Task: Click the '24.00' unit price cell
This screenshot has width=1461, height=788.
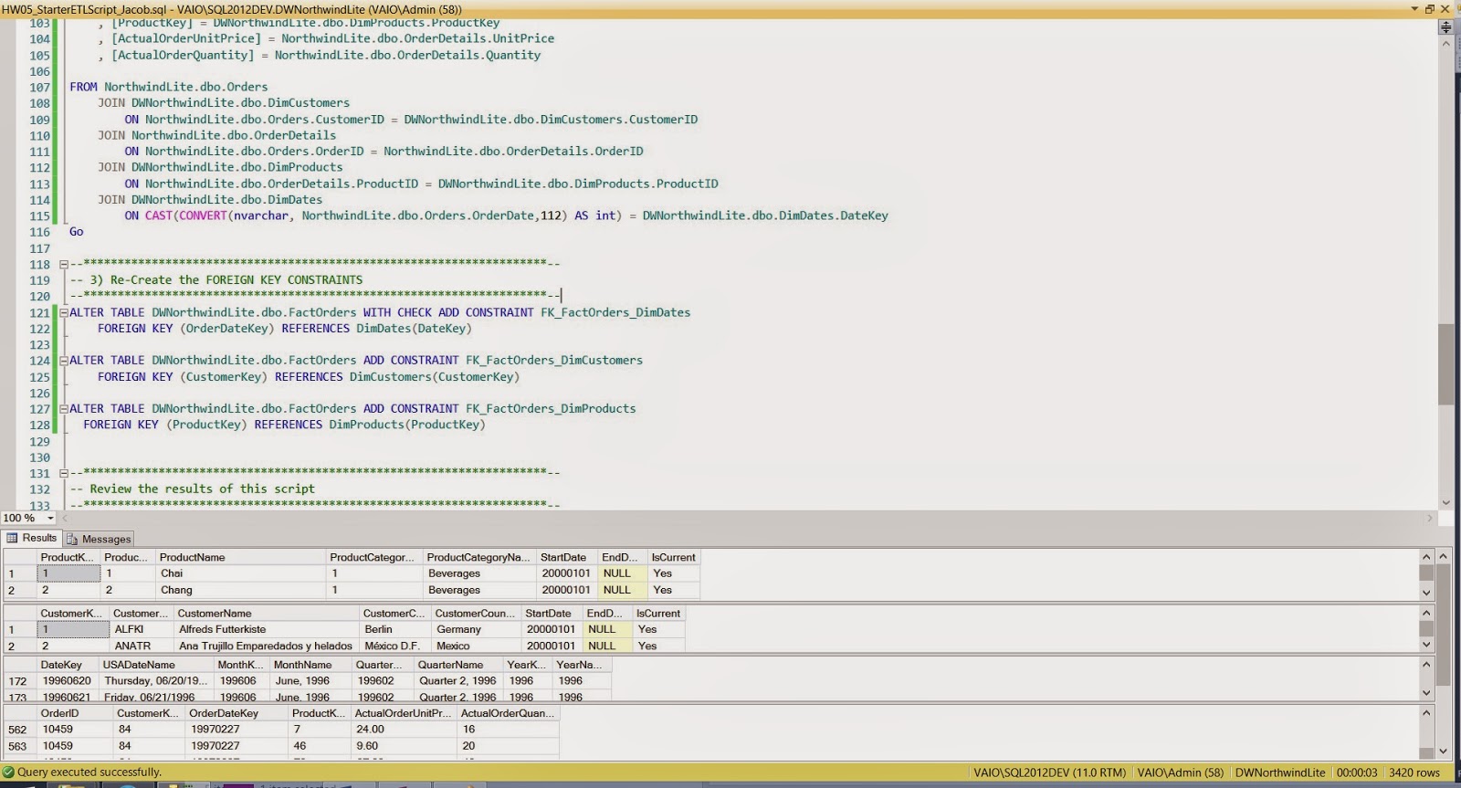Action: 404,730
